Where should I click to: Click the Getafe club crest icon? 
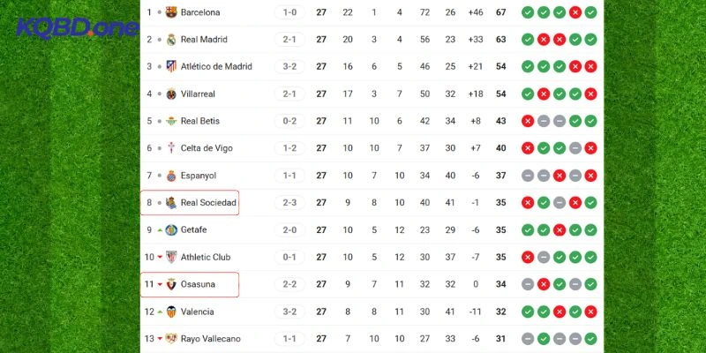click(171, 230)
